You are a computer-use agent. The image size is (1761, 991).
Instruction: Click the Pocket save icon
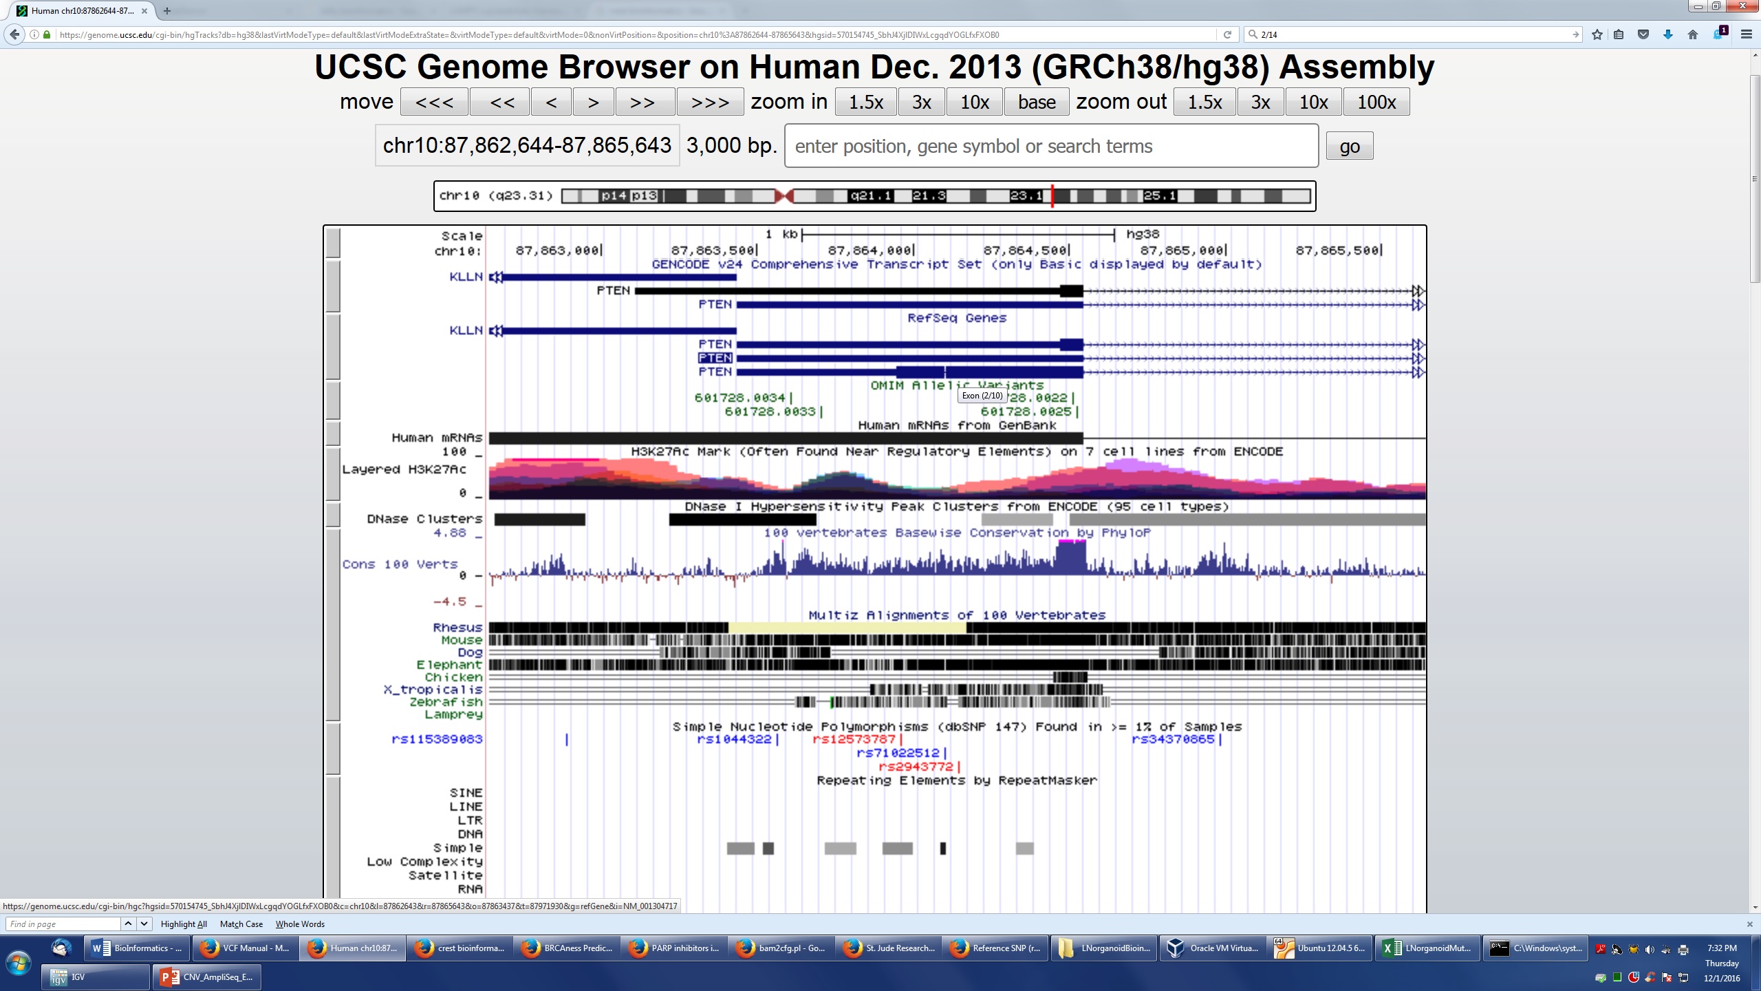pyautogui.click(x=1643, y=34)
